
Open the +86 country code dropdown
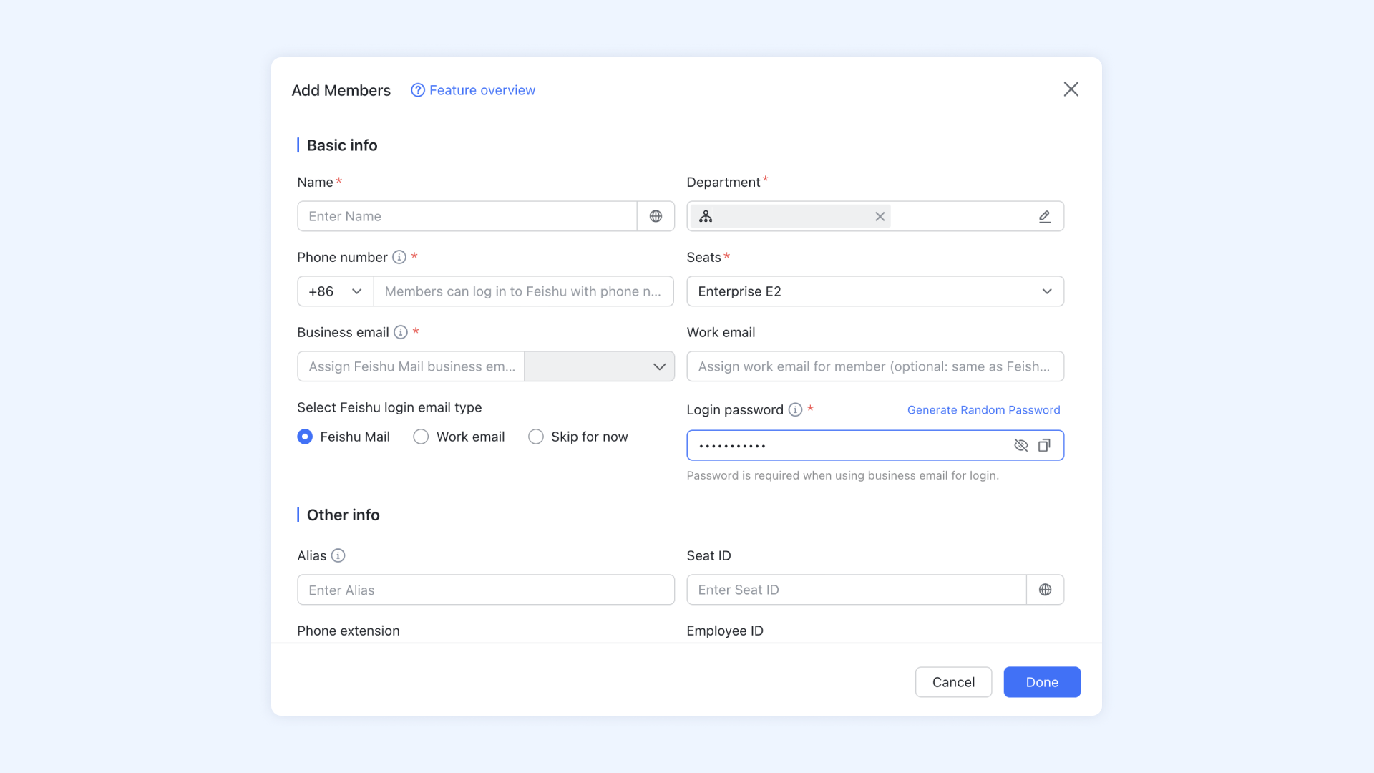coord(335,291)
